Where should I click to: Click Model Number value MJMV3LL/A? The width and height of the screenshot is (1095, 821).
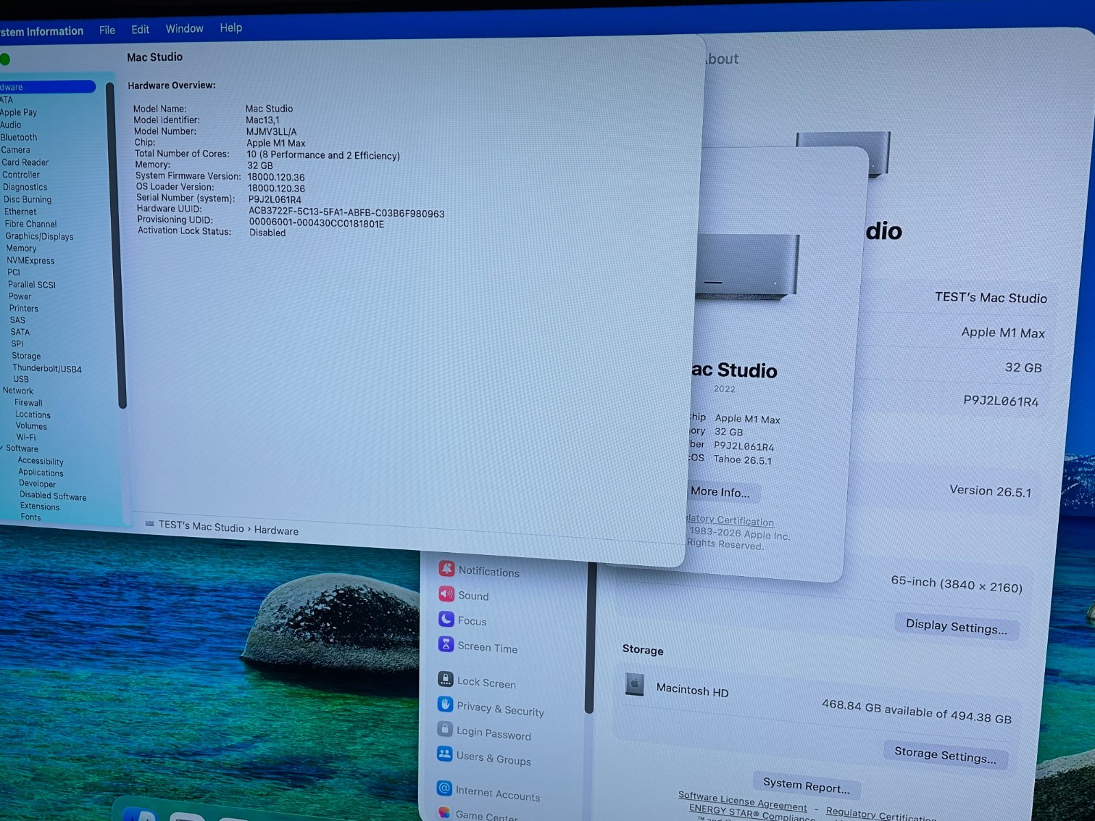(x=272, y=131)
